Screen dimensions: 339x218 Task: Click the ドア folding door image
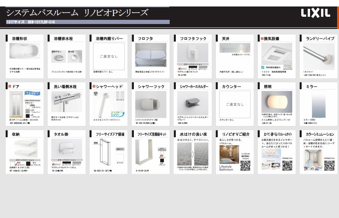click(x=16, y=104)
